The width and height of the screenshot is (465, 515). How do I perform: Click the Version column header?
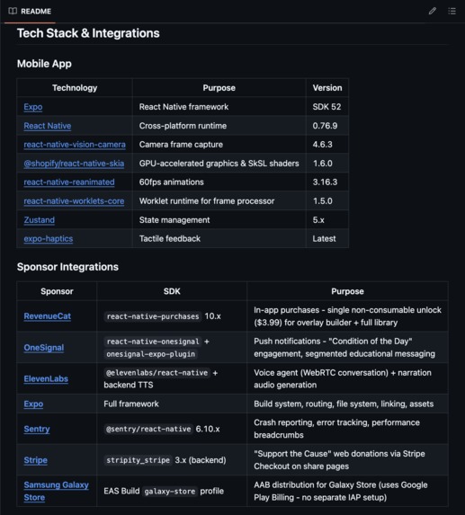coord(327,88)
